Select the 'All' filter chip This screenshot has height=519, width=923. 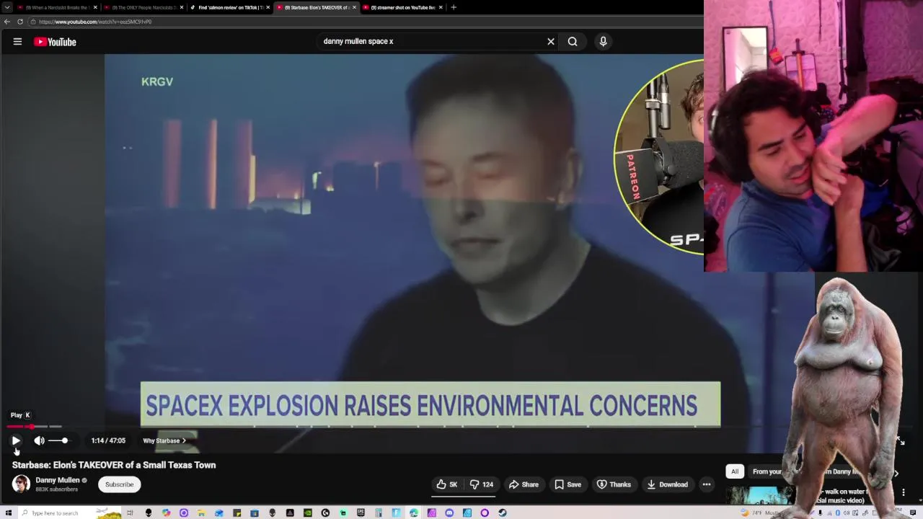pos(734,471)
